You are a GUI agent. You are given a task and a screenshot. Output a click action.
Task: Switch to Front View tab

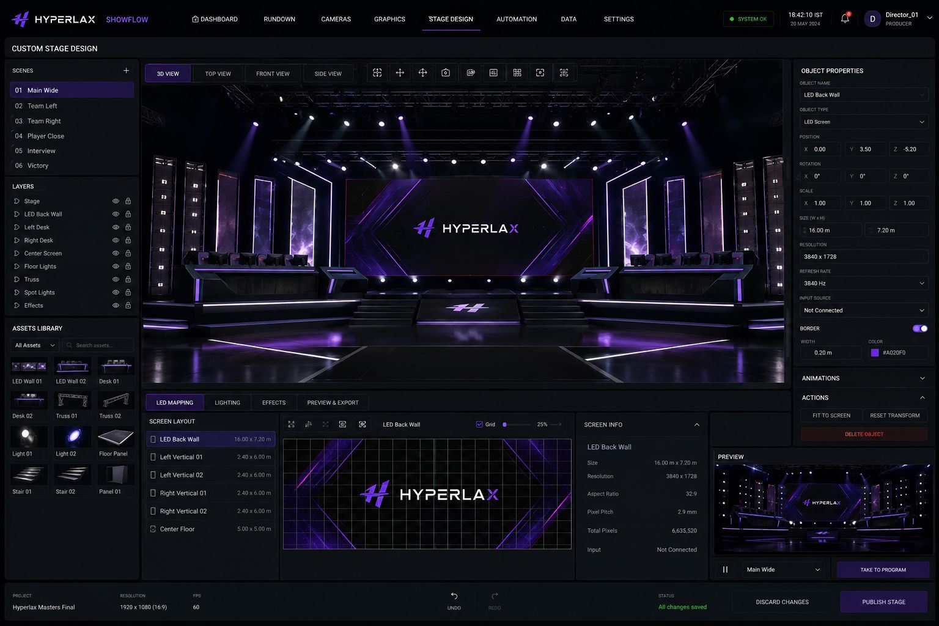click(x=273, y=73)
